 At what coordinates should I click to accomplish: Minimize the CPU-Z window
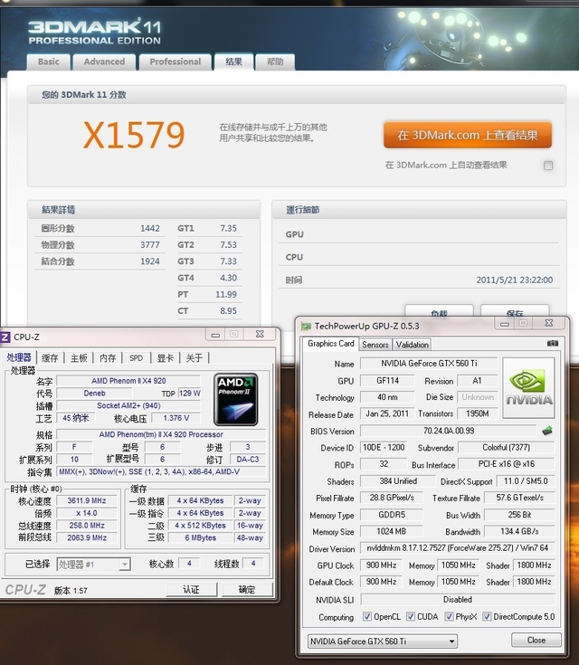(215, 335)
